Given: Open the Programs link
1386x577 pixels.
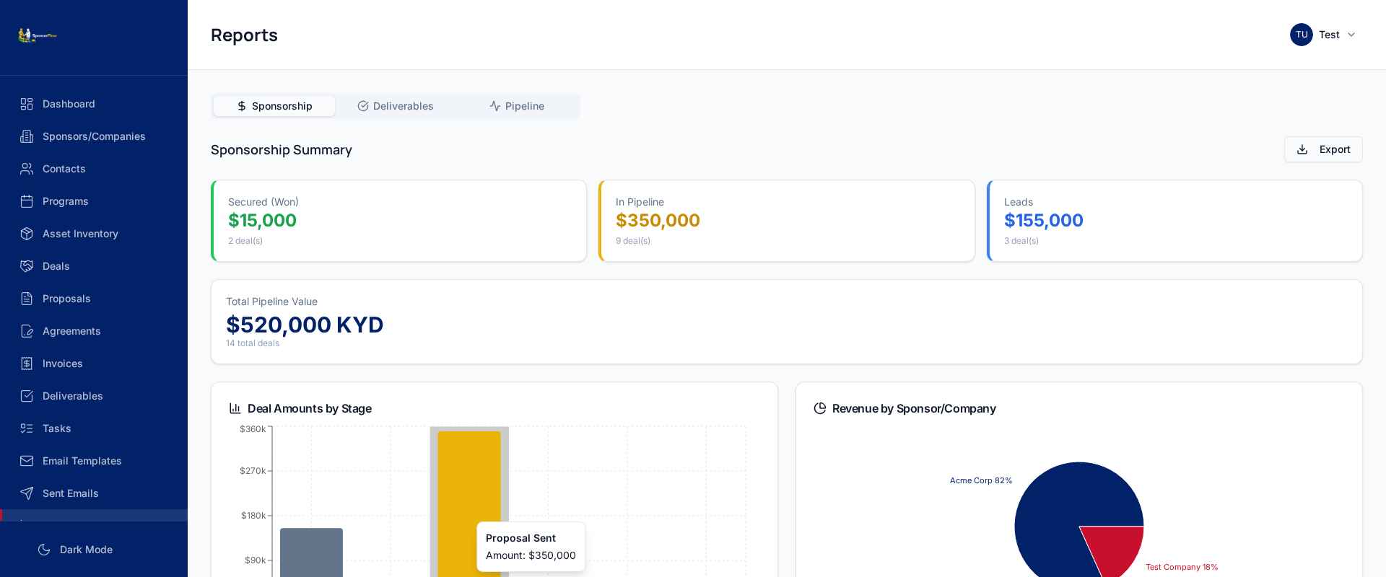Looking at the screenshot, I should tap(94, 201).
